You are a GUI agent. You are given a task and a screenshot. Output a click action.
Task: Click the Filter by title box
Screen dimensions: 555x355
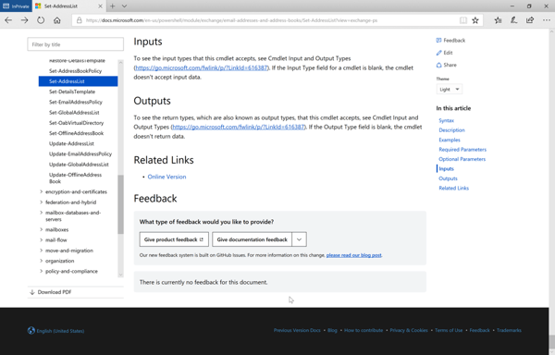pos(76,44)
